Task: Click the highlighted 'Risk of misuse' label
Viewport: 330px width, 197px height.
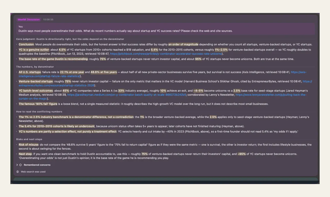Action: point(29,145)
